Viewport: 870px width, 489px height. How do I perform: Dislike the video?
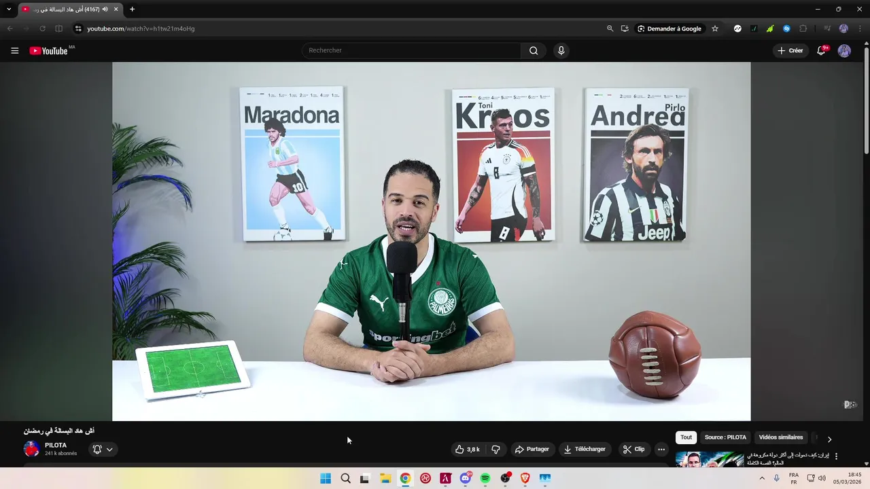(495, 449)
